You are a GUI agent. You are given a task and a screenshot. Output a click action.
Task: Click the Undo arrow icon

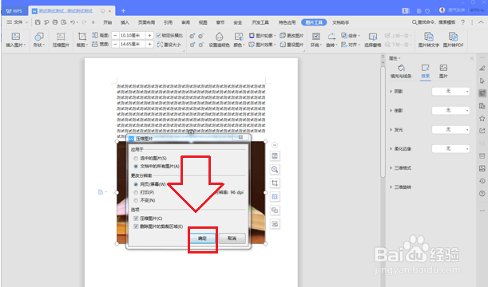(x=73, y=22)
